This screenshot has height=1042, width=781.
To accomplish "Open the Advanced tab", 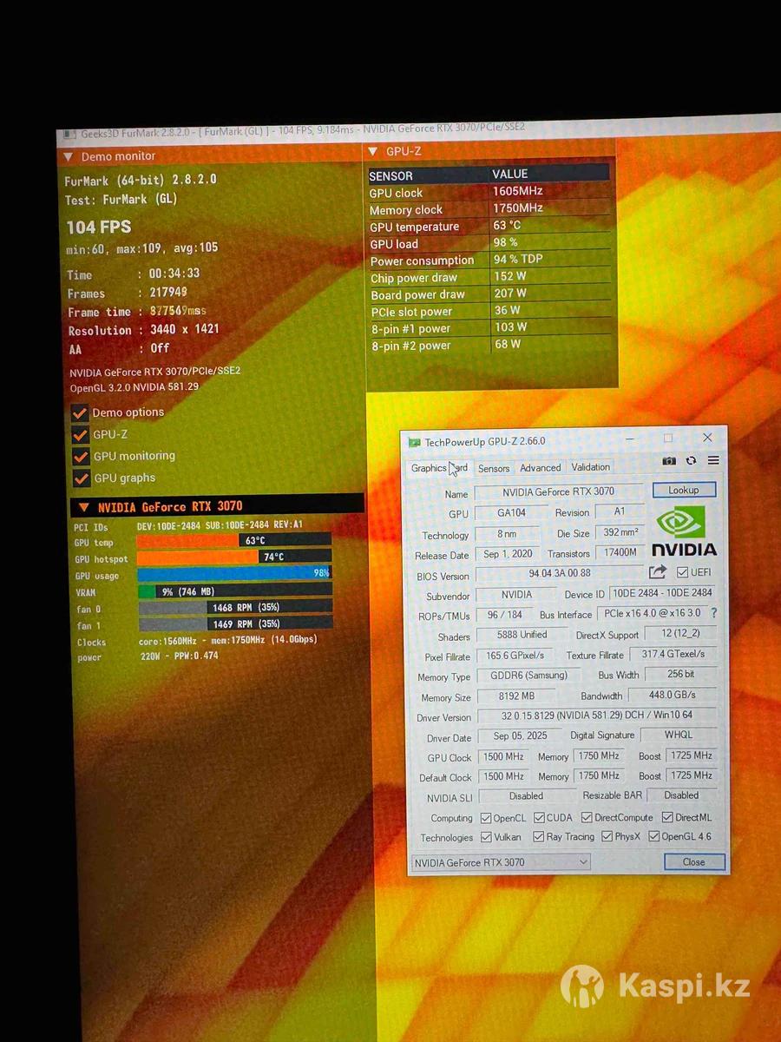I will (x=541, y=468).
